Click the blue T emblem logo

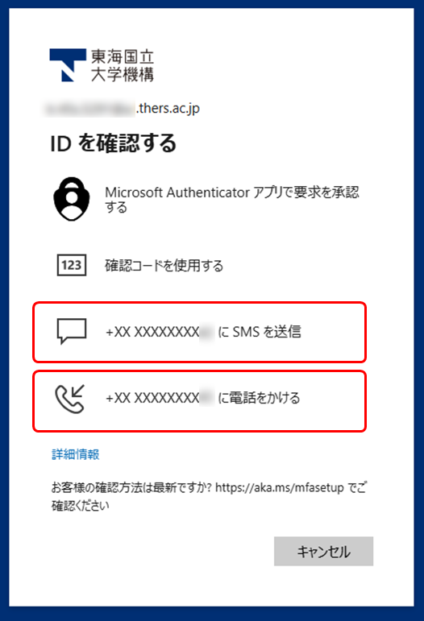(68, 65)
